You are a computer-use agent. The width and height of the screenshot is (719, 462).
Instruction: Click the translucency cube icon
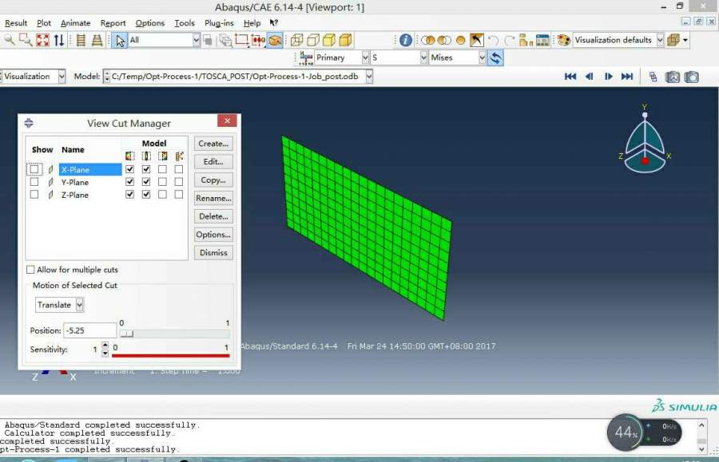[x=673, y=40]
